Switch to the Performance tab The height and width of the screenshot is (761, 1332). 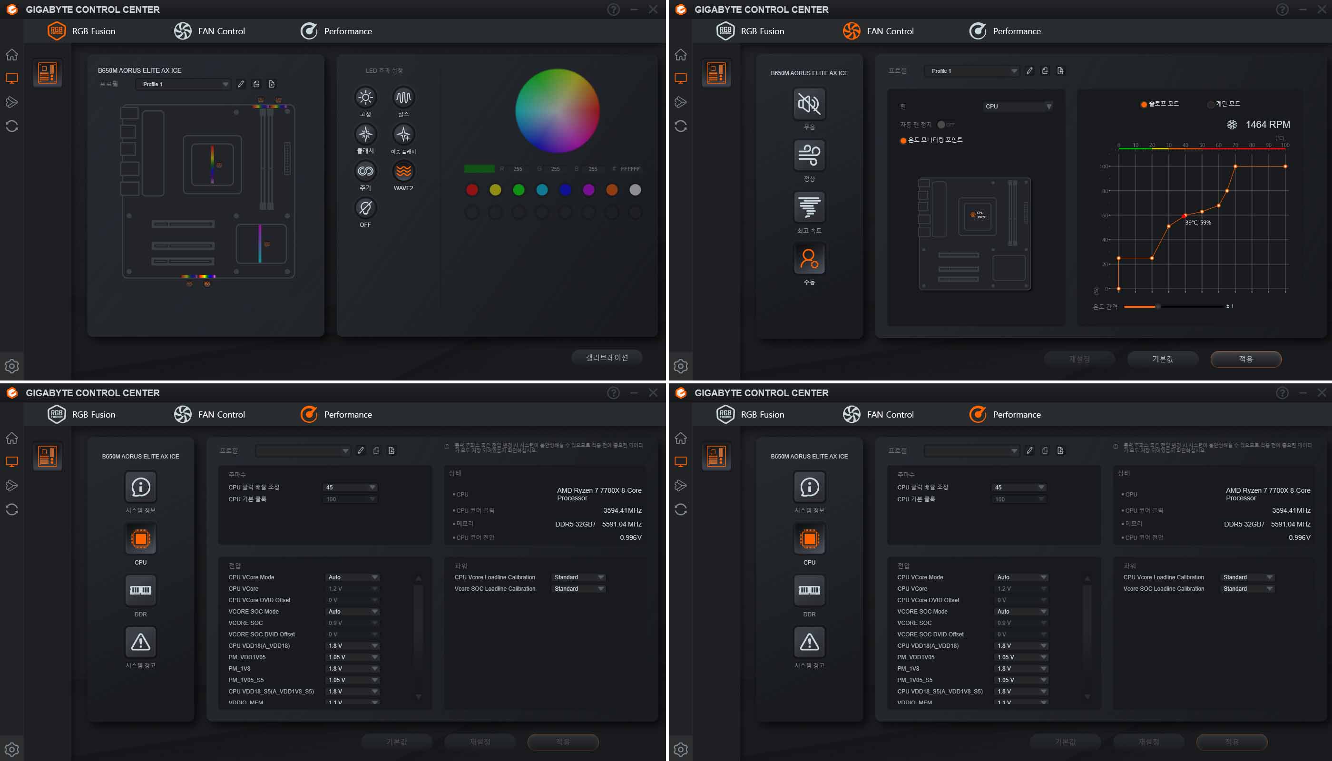(336, 31)
